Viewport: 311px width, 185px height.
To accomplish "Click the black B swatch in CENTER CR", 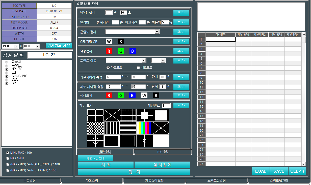I will [x=121, y=42].
